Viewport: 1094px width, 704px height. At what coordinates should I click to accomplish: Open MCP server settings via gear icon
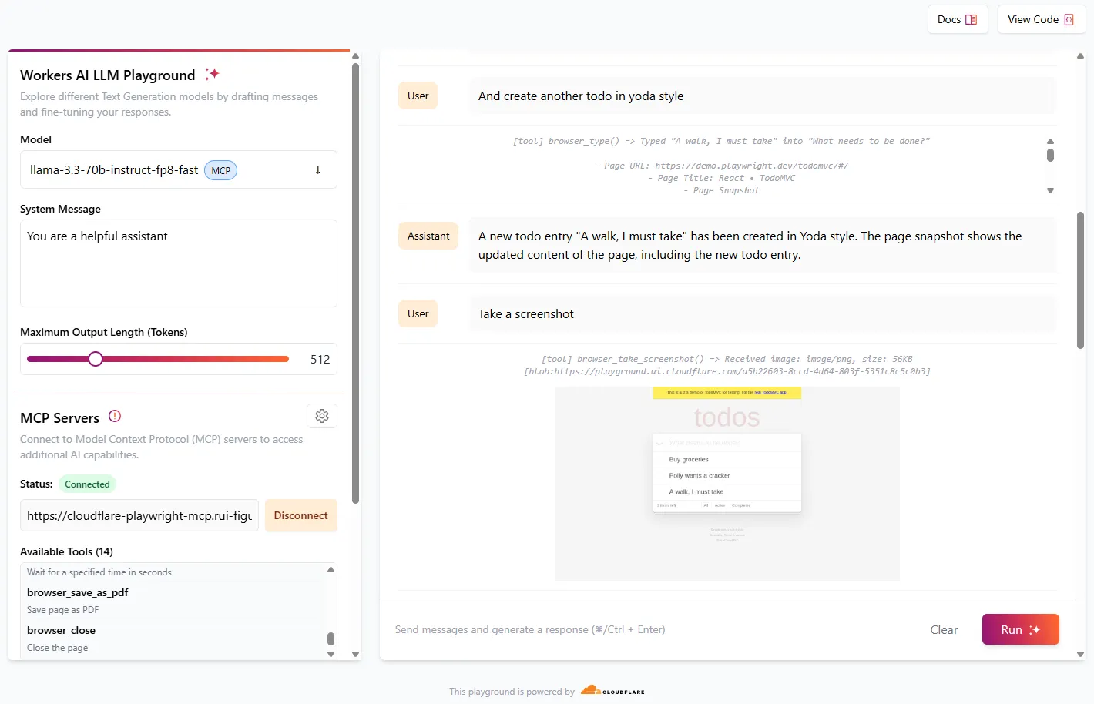(x=321, y=415)
